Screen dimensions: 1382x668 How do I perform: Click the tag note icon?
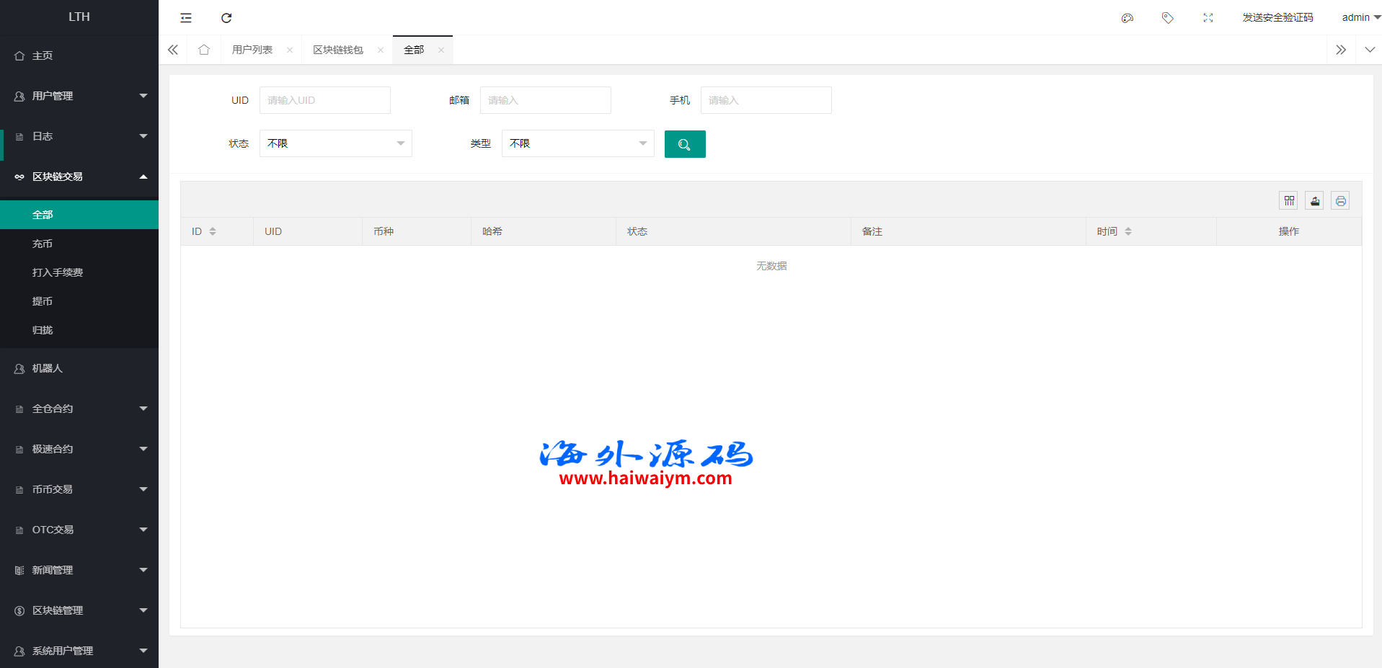coord(1167,18)
